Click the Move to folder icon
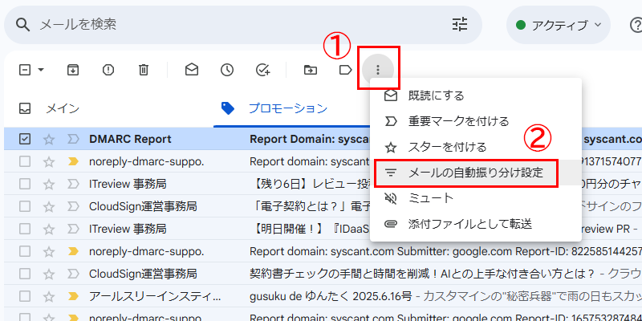 tap(311, 70)
